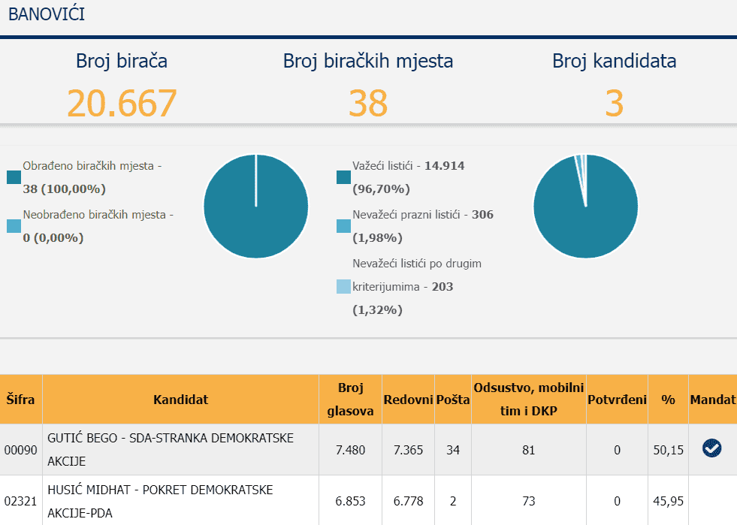
Task: Click the Mandat column header
Action: pyautogui.click(x=711, y=400)
